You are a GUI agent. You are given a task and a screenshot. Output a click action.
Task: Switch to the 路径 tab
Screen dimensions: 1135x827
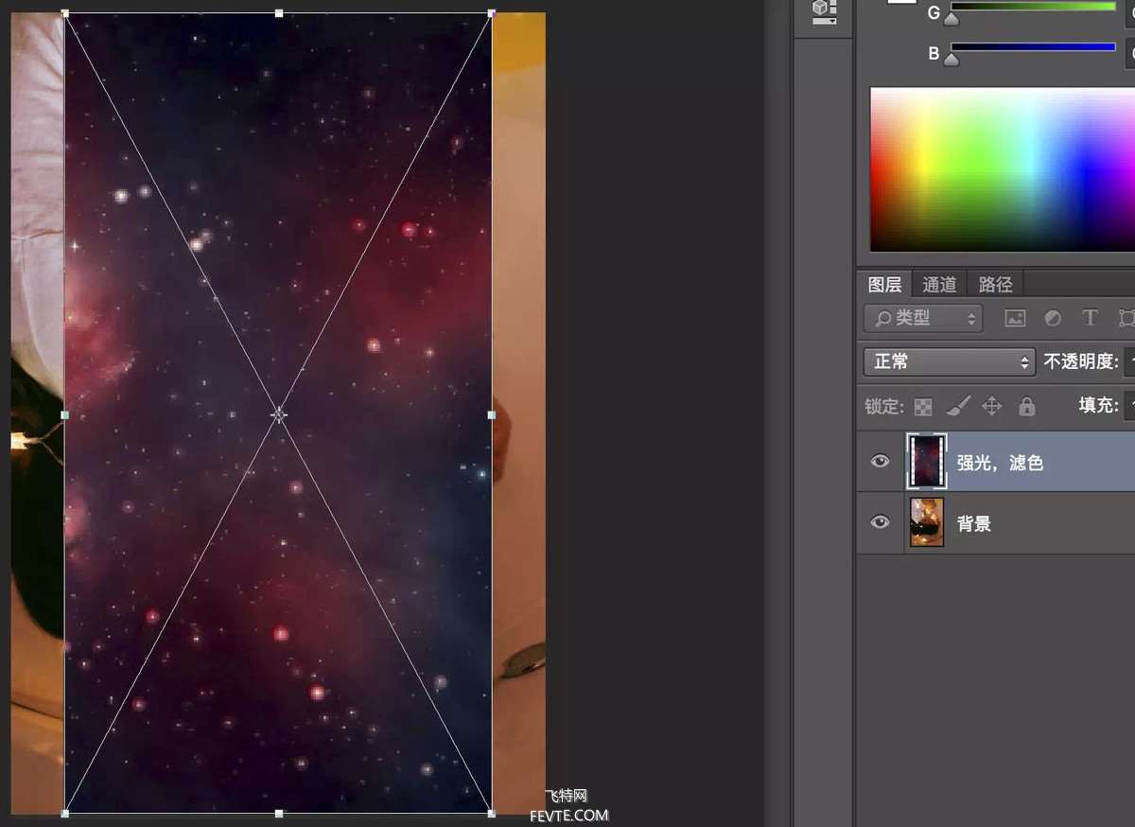click(x=995, y=284)
